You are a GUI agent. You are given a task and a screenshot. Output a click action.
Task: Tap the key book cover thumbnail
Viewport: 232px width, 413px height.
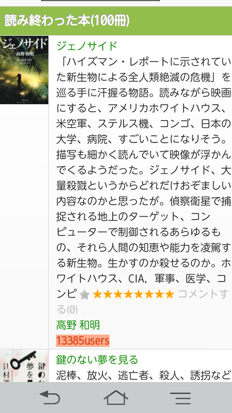tap(24, 366)
